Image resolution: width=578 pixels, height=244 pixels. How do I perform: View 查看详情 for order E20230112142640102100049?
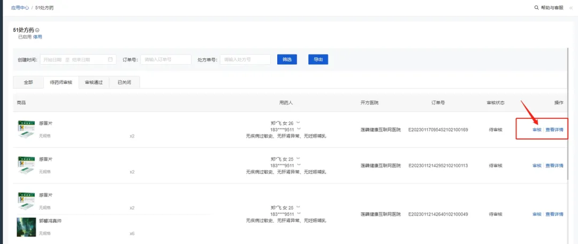click(x=554, y=214)
